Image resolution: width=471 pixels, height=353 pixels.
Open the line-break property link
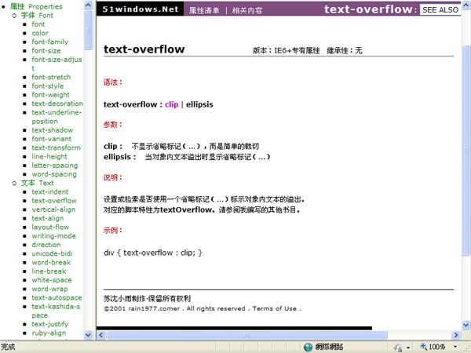tap(49, 271)
